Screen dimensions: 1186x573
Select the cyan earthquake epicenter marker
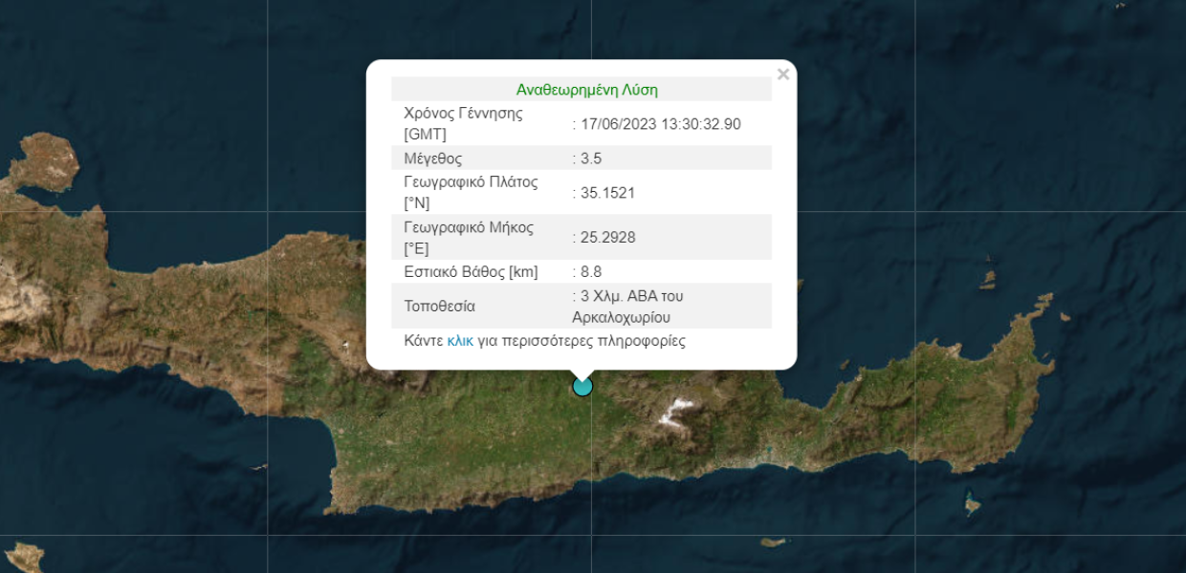(x=582, y=386)
